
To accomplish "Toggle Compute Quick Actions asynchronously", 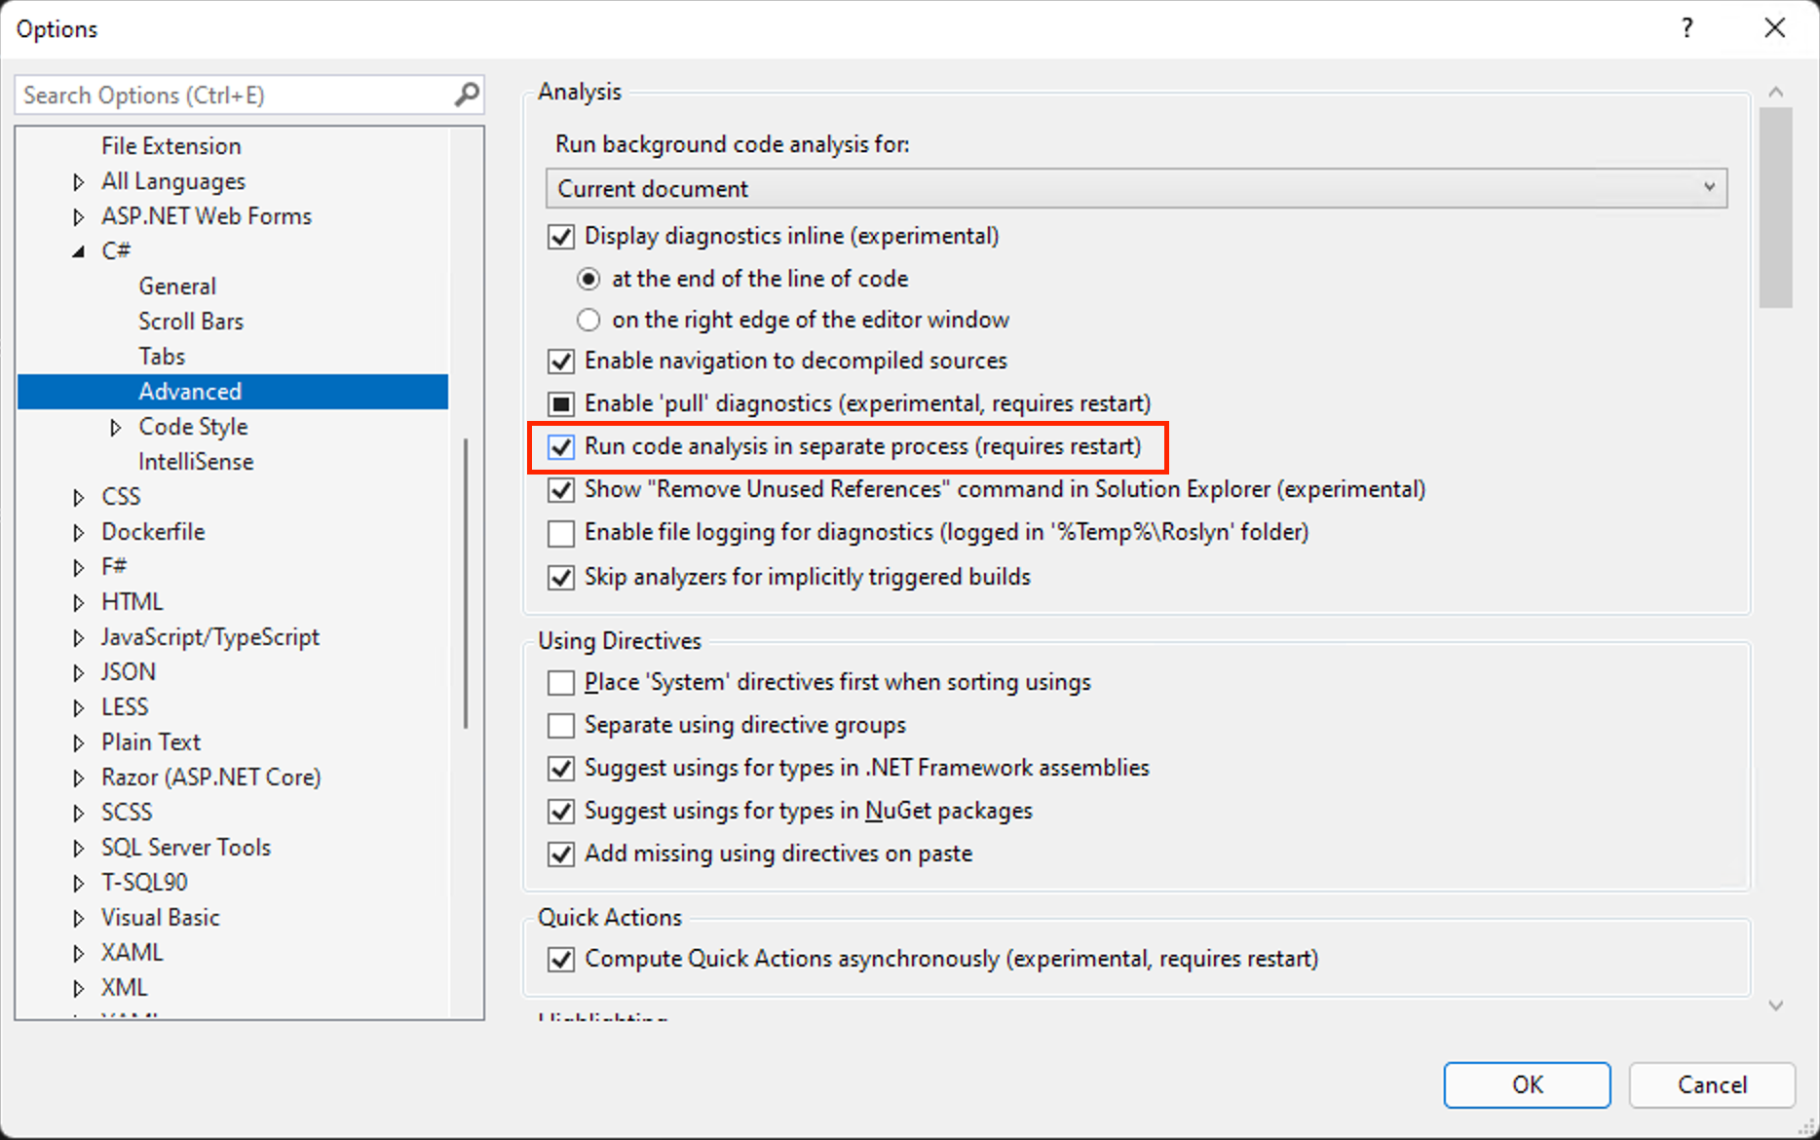I will coord(561,960).
